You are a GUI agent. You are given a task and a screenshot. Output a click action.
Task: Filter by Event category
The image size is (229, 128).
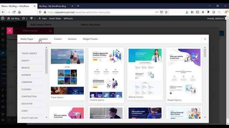25,111
